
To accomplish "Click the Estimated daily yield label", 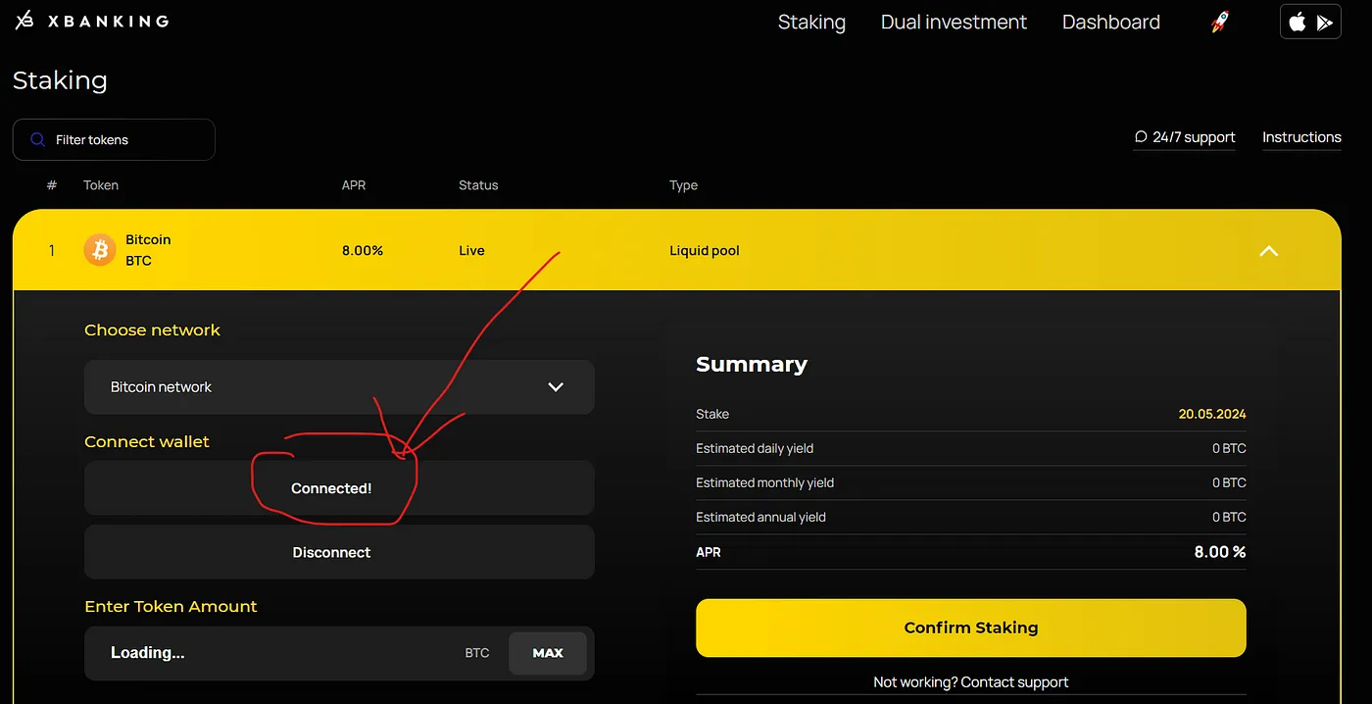I will 755,448.
